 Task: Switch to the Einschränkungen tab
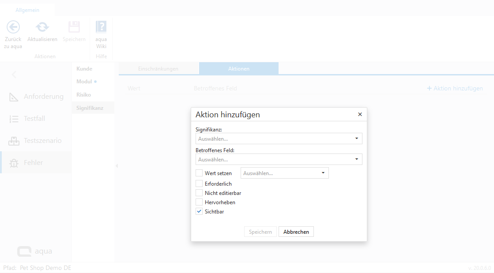tap(158, 69)
